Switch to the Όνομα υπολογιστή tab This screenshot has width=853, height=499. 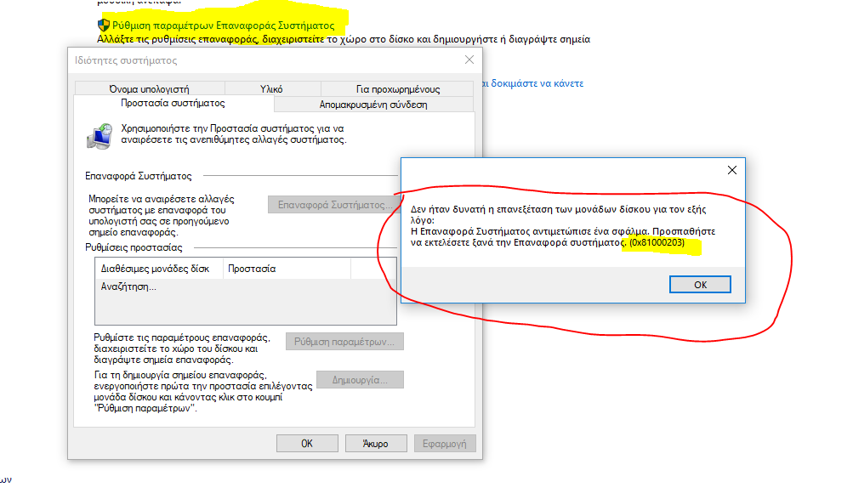click(149, 89)
